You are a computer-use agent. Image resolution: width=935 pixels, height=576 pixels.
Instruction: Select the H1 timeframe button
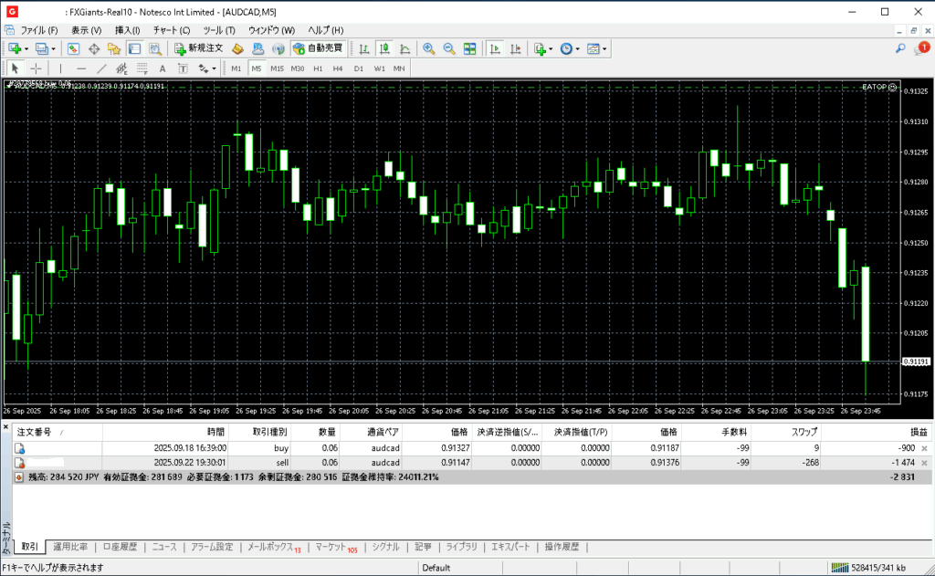[x=318, y=68]
